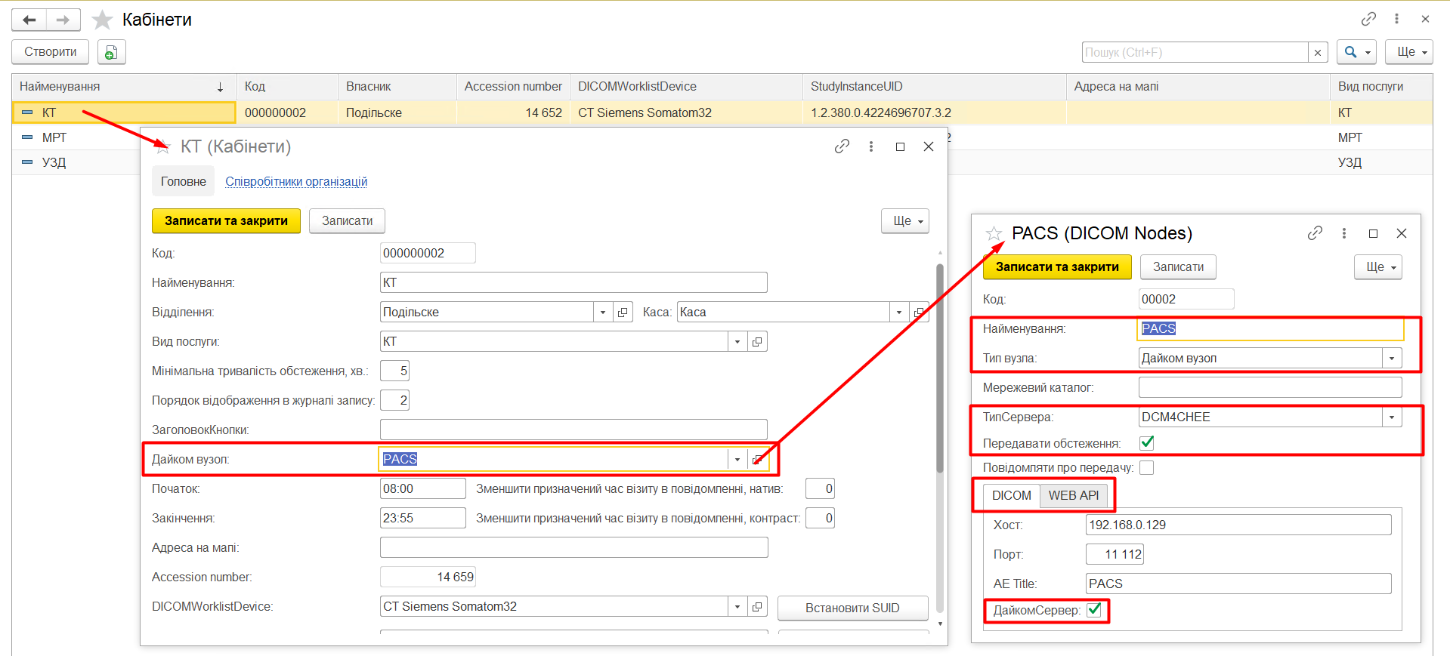Image resolution: width=1450 pixels, height=656 pixels.
Task: Open the Відділення dropdown list
Action: (x=602, y=313)
